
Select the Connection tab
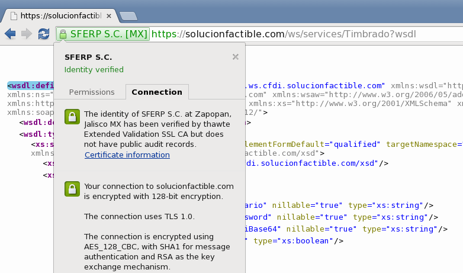pyautogui.click(x=157, y=92)
